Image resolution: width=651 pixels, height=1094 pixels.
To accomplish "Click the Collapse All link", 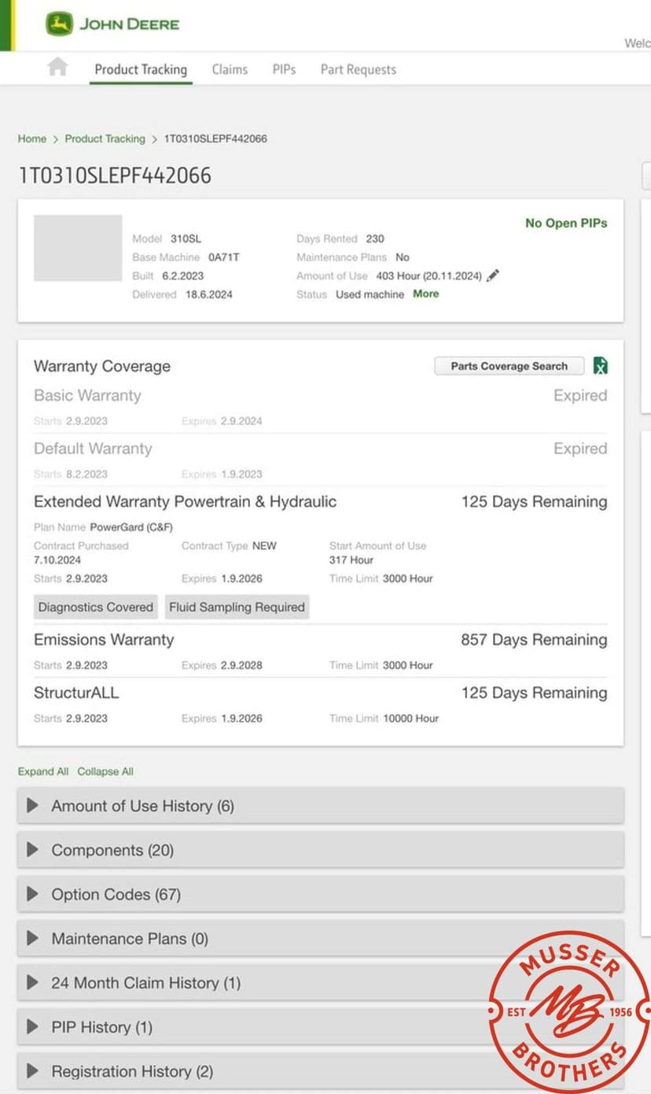I will point(105,771).
